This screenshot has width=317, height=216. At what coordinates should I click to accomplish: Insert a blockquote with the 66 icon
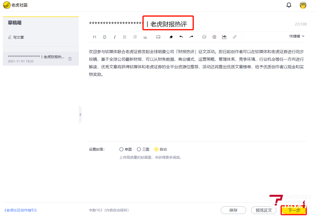click(145, 37)
